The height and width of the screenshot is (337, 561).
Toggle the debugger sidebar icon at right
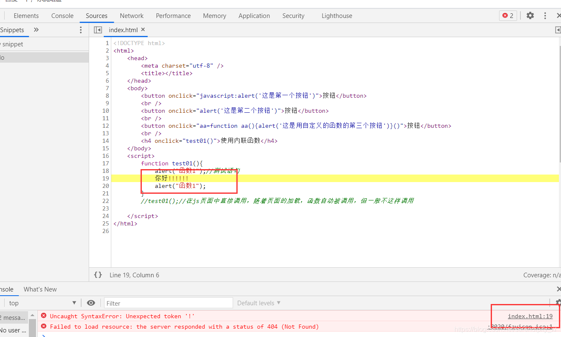557,30
